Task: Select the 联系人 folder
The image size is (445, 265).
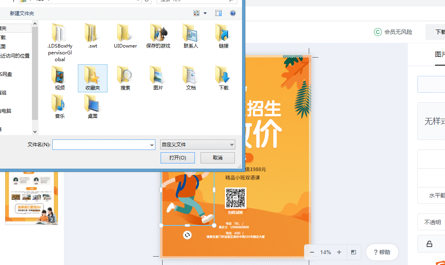Action: [191, 36]
